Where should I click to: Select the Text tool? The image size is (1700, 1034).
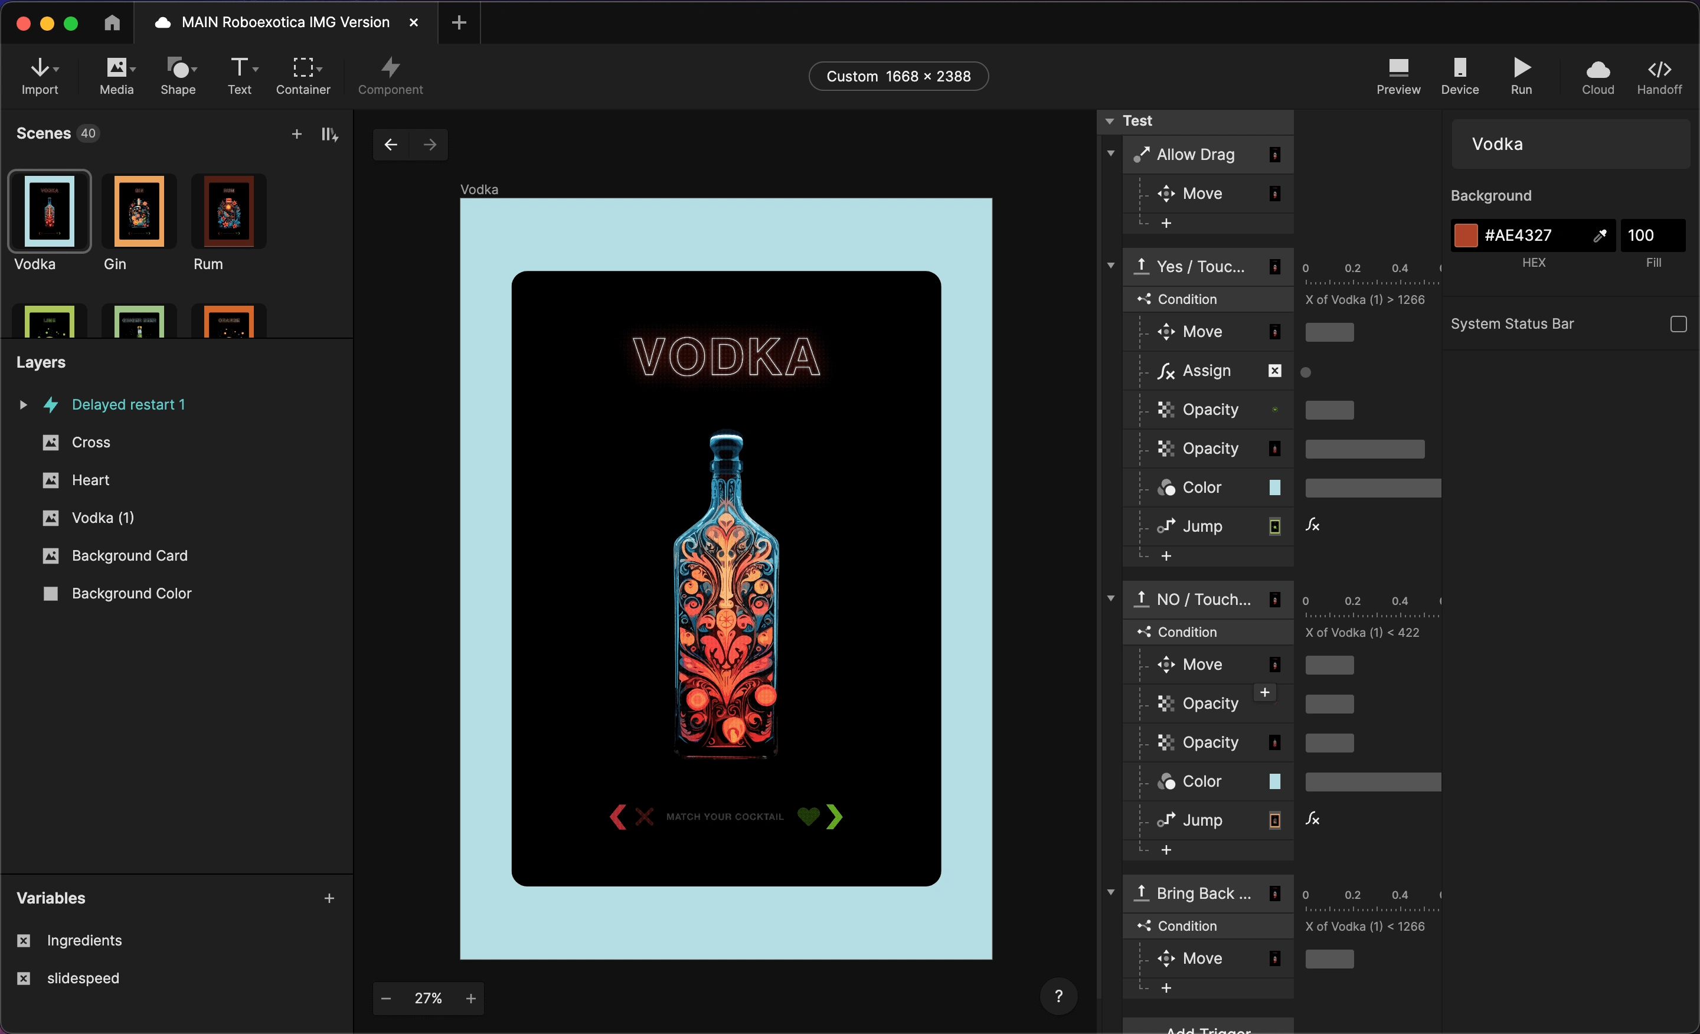240,76
